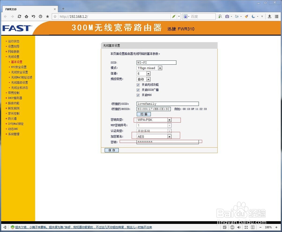
Task: Open the browser main menu
Action: [277, 17]
